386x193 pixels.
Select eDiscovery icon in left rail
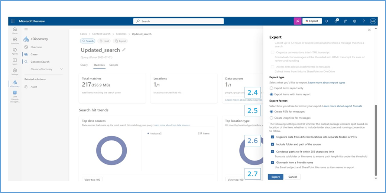(15, 84)
